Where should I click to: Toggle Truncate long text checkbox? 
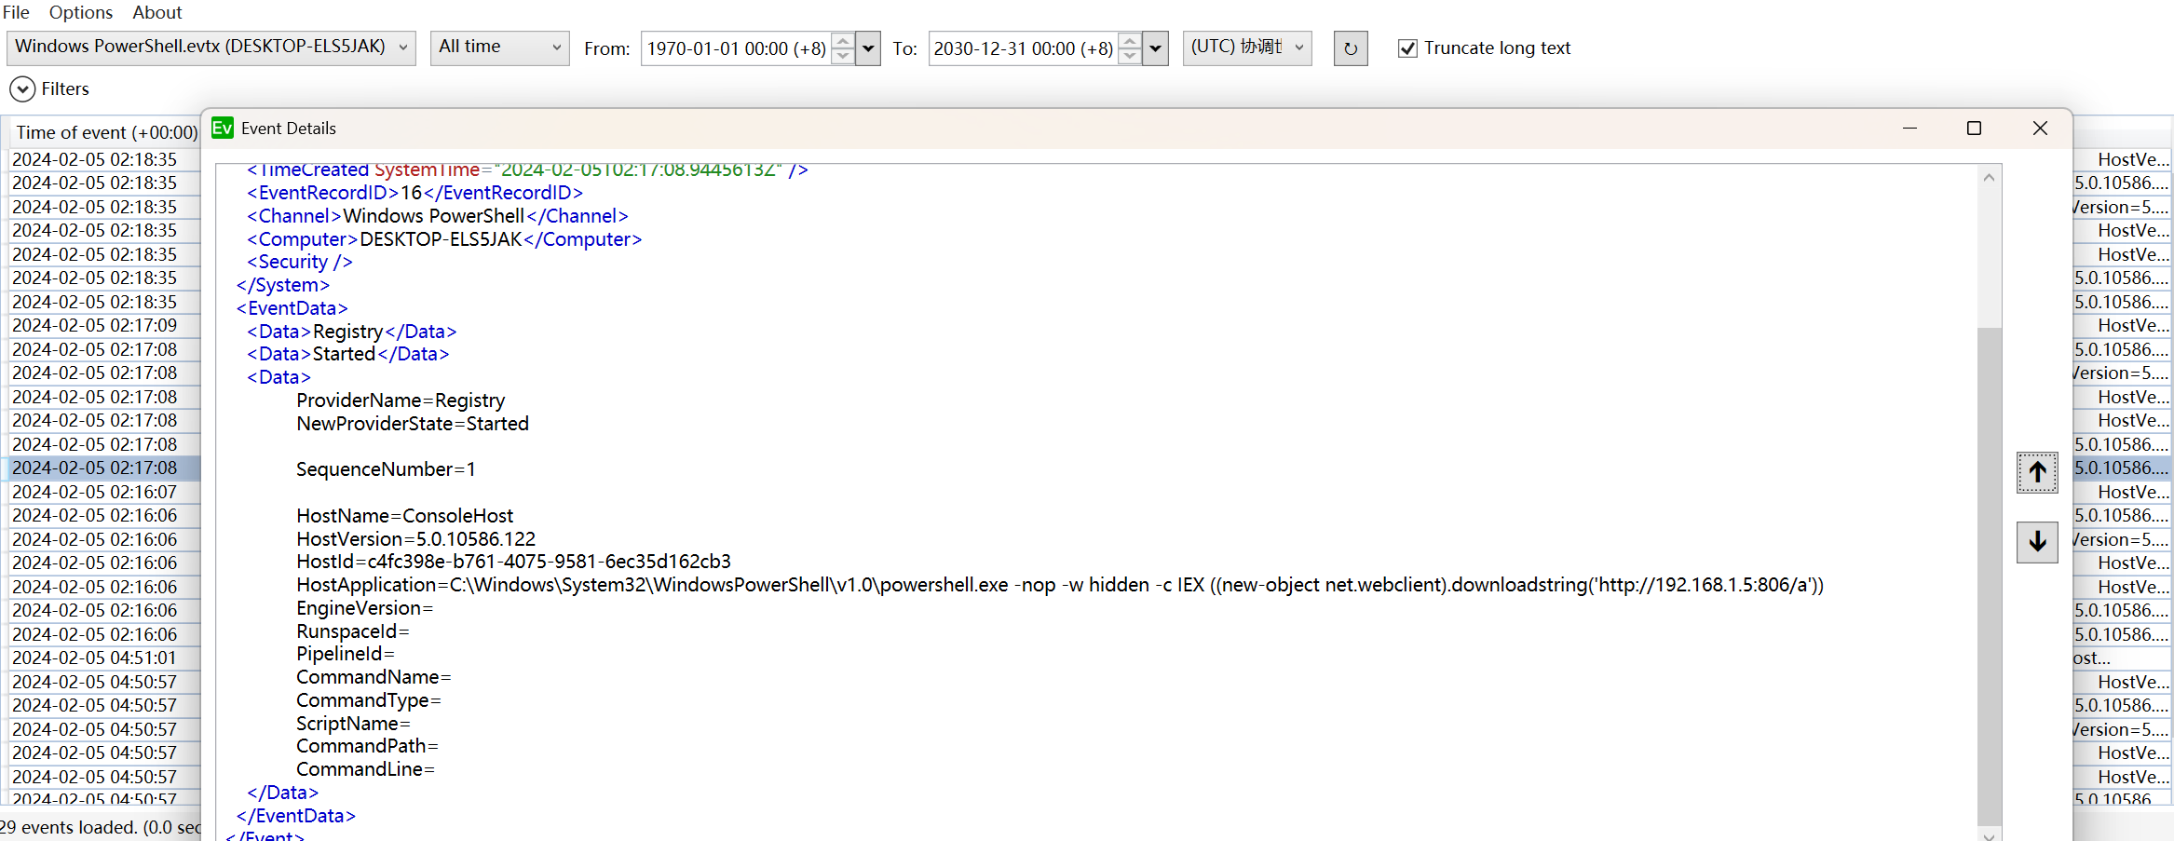pyautogui.click(x=1407, y=48)
